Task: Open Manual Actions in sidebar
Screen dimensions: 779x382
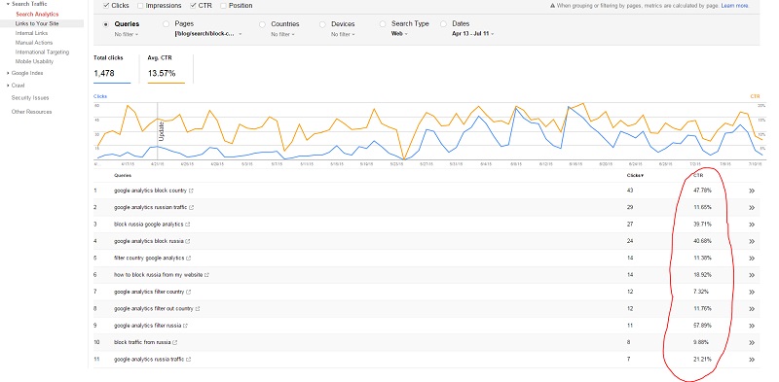Action: coord(34,43)
